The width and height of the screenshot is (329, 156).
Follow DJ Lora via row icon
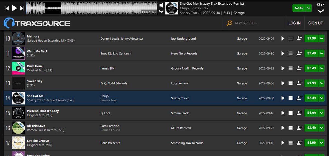(299, 113)
